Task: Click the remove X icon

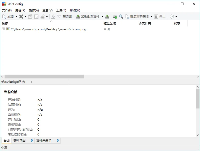Action: (x=21, y=17)
